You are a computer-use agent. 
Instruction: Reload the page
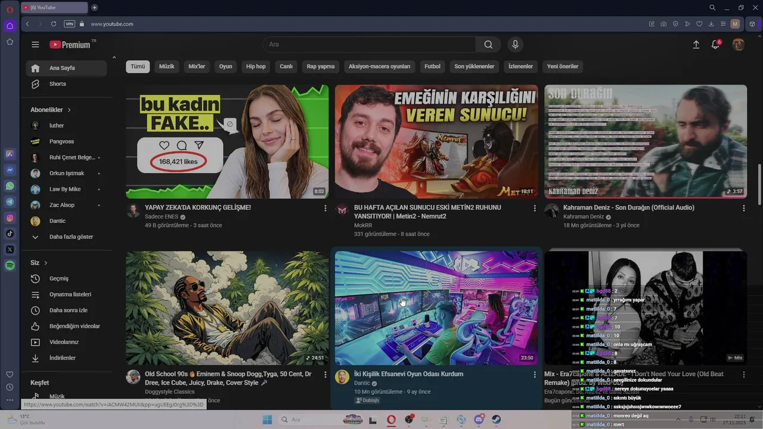pos(54,24)
